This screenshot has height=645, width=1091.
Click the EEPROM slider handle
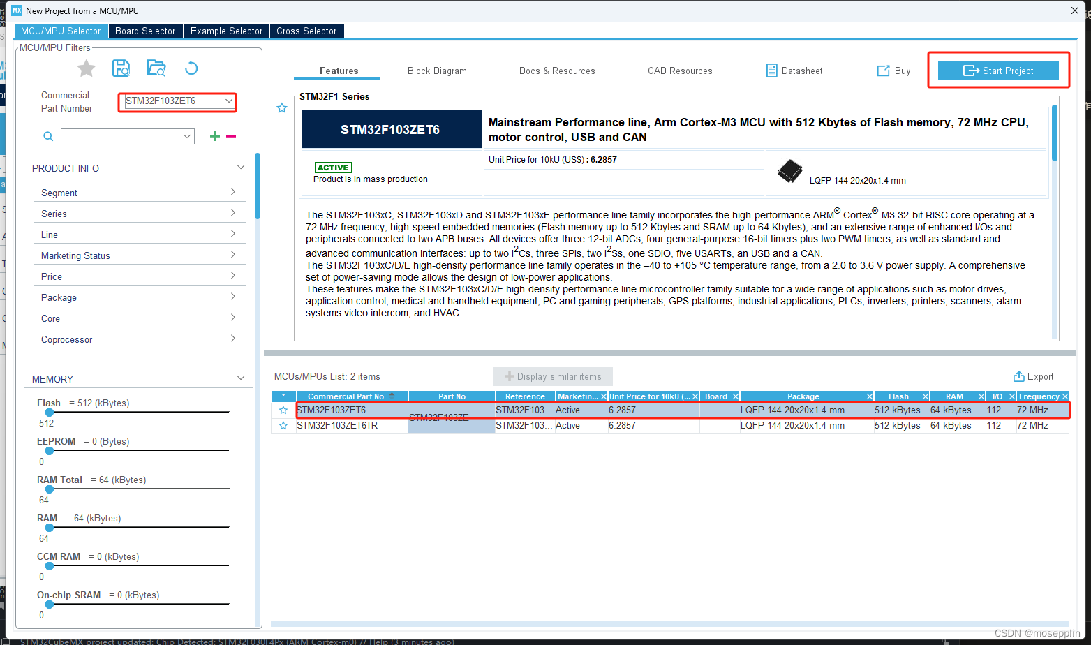pos(50,451)
